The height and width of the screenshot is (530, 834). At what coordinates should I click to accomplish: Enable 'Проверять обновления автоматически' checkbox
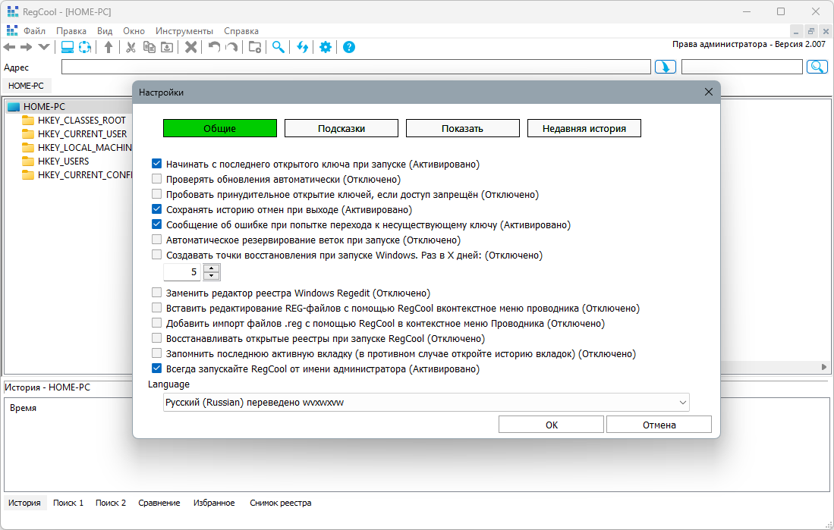[156, 179]
